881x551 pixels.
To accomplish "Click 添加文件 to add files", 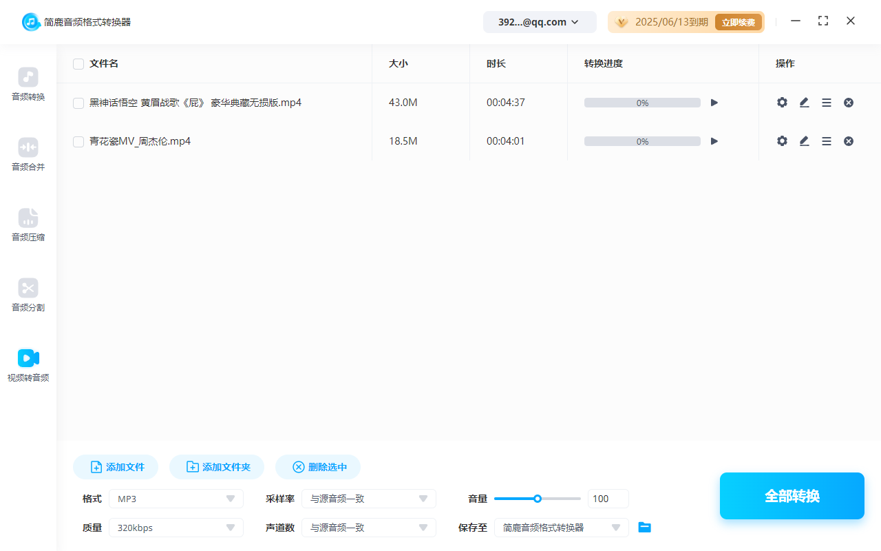I will pos(115,466).
